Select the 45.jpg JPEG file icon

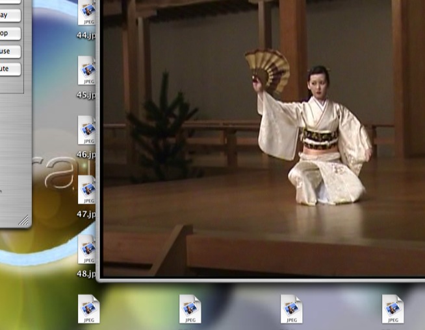pos(86,70)
